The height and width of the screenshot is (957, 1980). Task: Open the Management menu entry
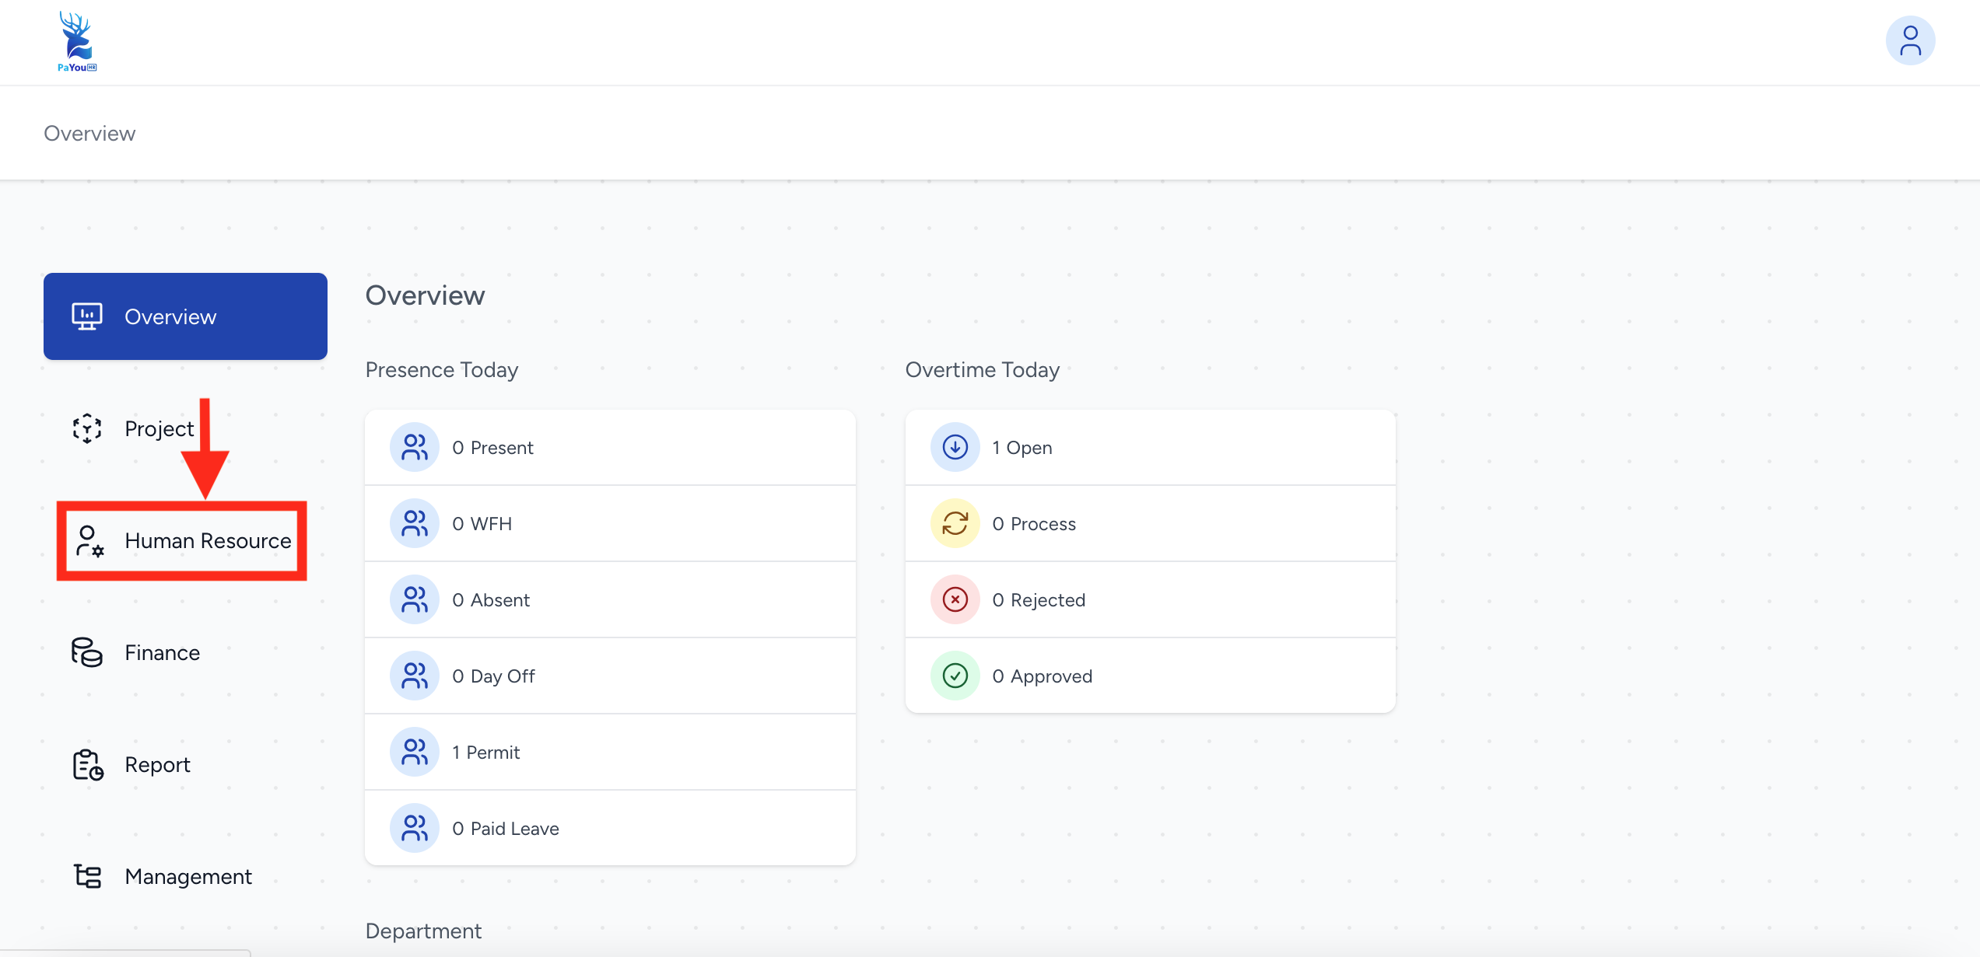[x=188, y=877]
